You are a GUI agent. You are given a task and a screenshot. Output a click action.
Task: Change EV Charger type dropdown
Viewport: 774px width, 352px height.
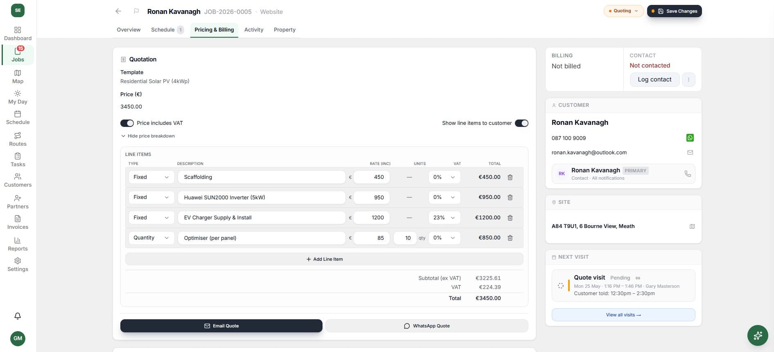[x=151, y=218]
